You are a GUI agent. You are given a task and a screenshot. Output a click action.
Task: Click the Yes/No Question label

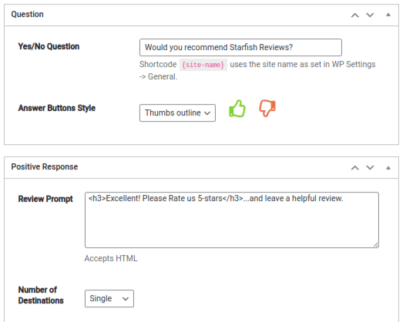tap(49, 46)
